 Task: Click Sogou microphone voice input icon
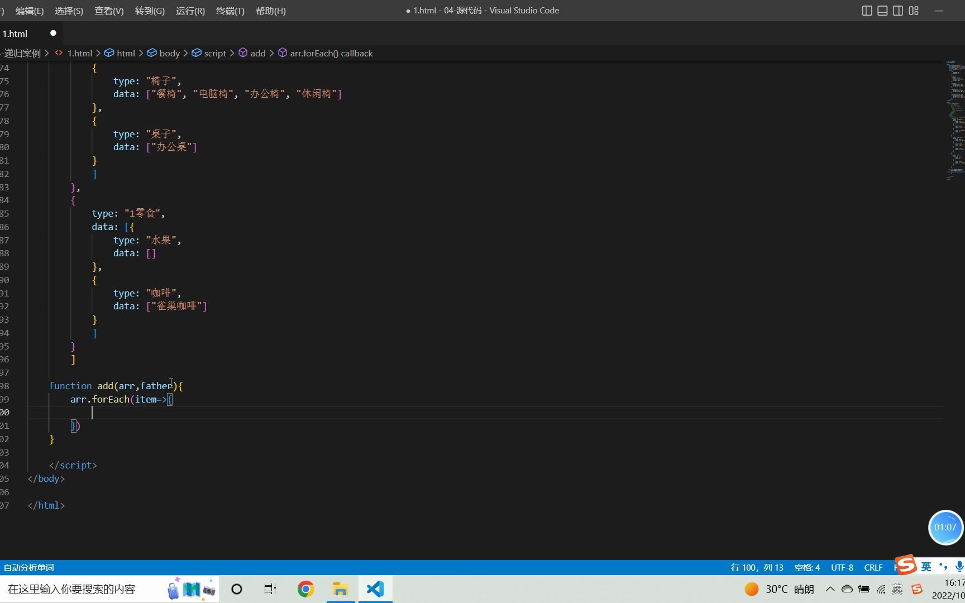[x=959, y=567]
